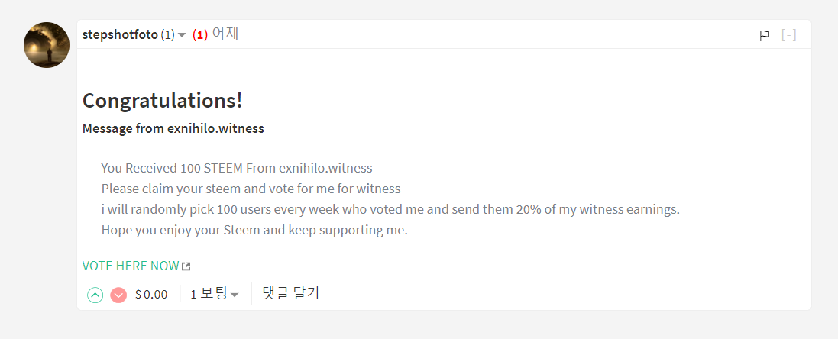Open the stepshotfoto username profile link
Viewport: 838px width, 339px height.
(120, 35)
